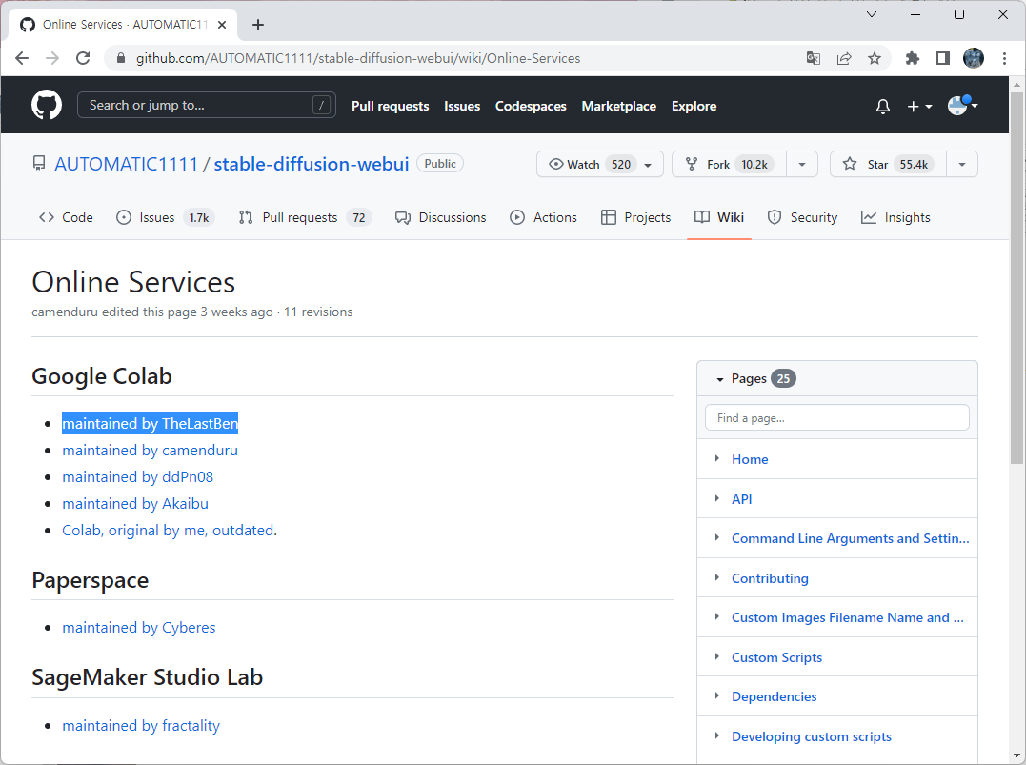Expand the Home page entry

(717, 459)
